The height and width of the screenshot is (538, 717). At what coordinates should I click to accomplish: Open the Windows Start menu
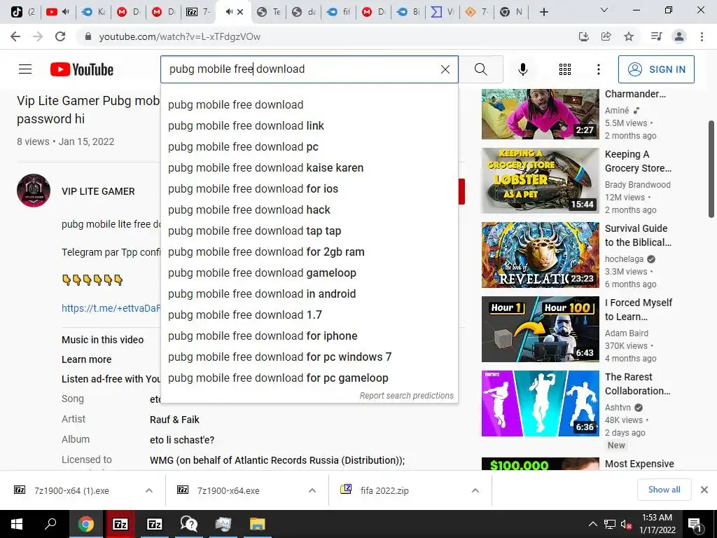pos(17,524)
